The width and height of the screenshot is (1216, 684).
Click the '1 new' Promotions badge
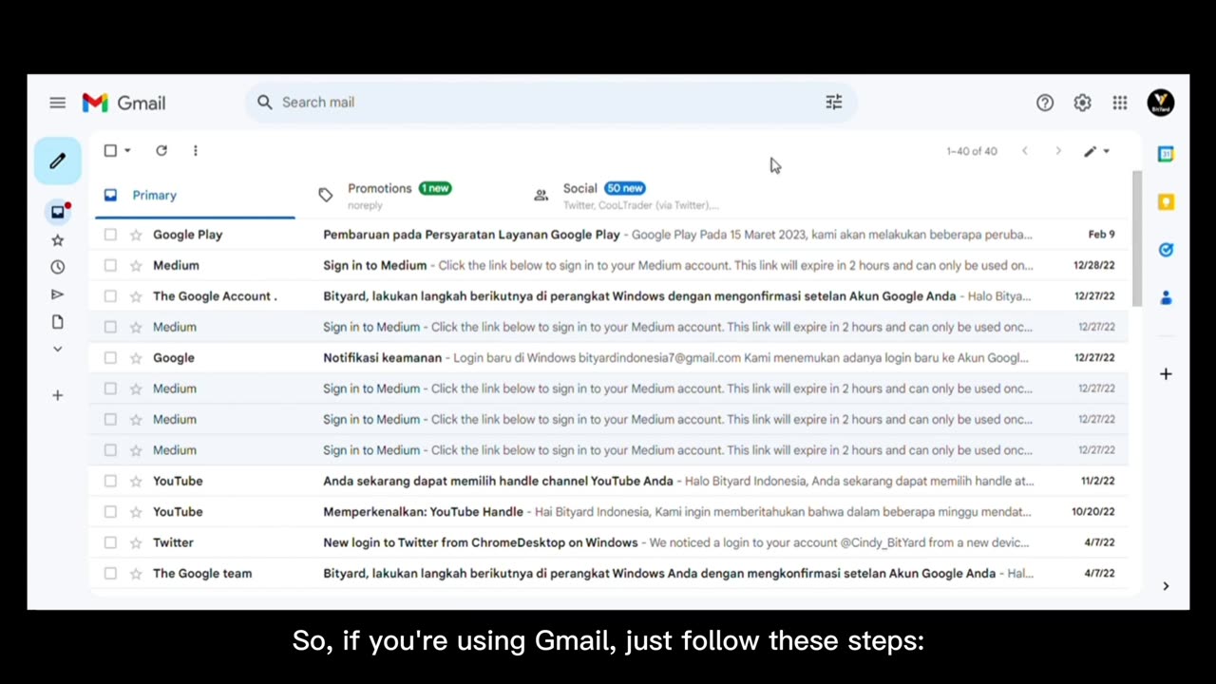tap(435, 188)
